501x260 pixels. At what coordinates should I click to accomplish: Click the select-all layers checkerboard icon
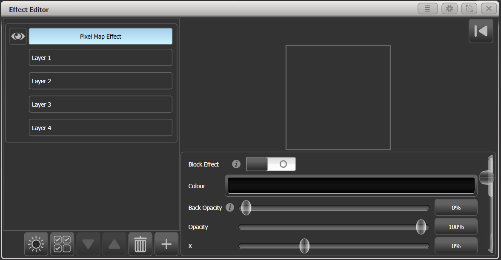(62, 244)
